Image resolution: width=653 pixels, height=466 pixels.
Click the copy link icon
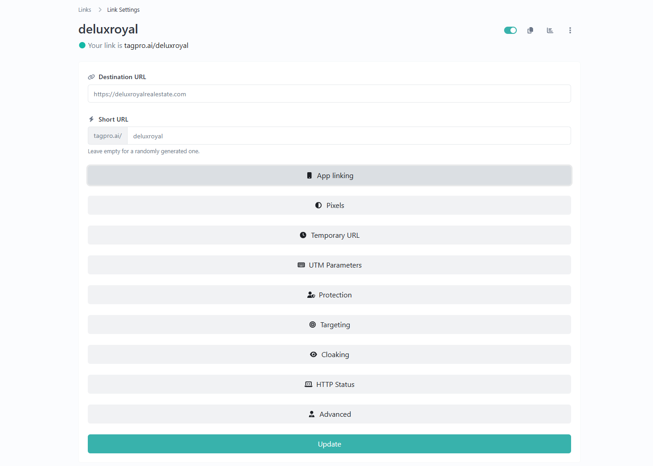[x=530, y=30]
